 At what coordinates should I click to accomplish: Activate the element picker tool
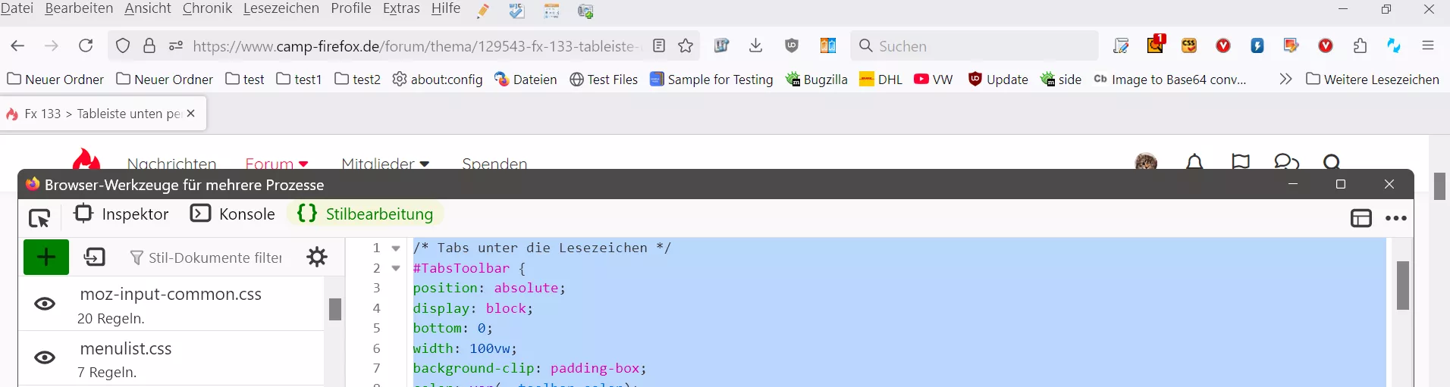(x=39, y=218)
